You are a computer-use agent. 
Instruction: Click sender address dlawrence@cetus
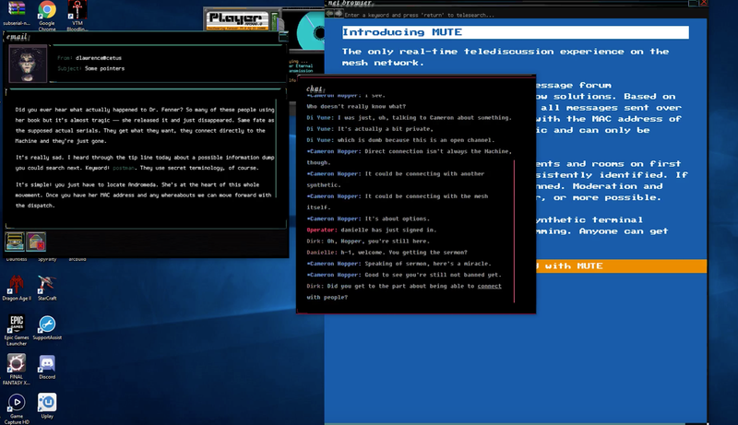[99, 58]
